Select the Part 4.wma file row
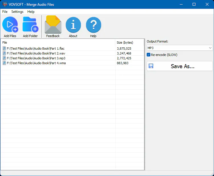 click(x=72, y=63)
